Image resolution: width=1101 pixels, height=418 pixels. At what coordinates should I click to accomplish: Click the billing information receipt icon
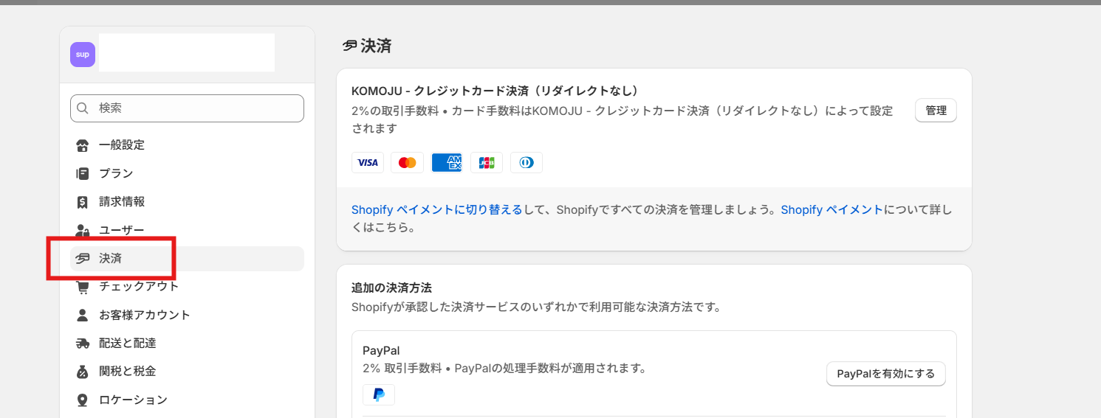pos(83,202)
